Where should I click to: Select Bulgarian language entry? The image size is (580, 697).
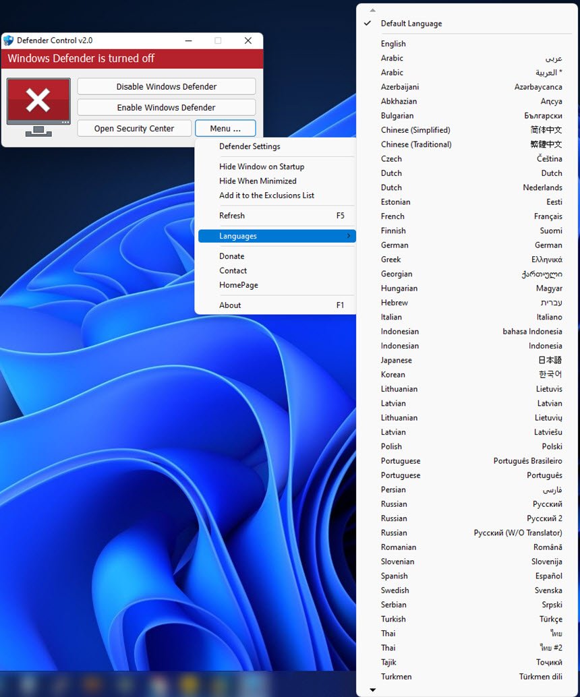pos(467,115)
